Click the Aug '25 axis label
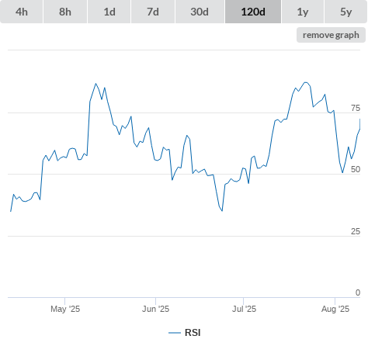The width and height of the screenshot is (368, 353). click(x=335, y=309)
